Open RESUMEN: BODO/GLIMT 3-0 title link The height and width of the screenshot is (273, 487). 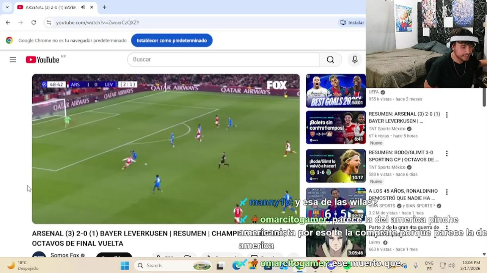404,156
